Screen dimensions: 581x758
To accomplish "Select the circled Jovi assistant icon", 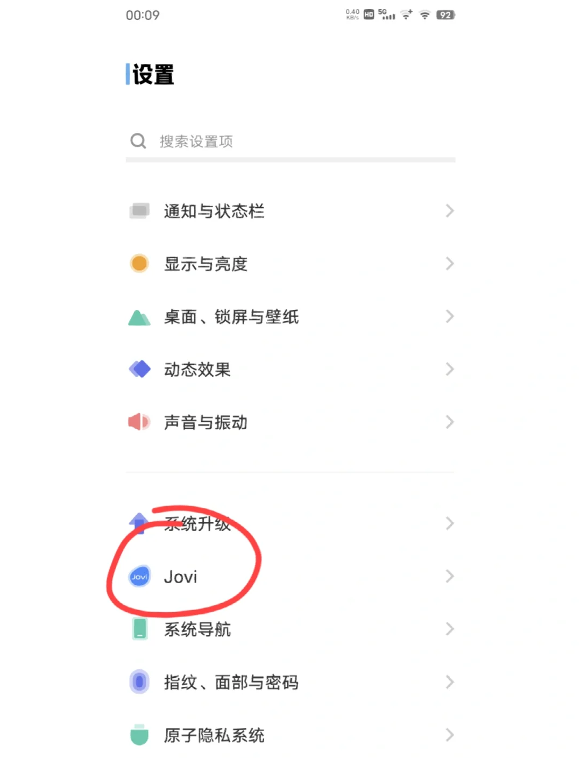I will click(x=139, y=576).
